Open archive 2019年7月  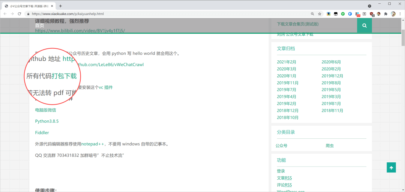[286, 90]
